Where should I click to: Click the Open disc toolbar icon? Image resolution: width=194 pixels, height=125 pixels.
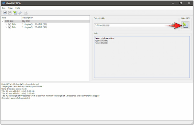pos(10,13)
